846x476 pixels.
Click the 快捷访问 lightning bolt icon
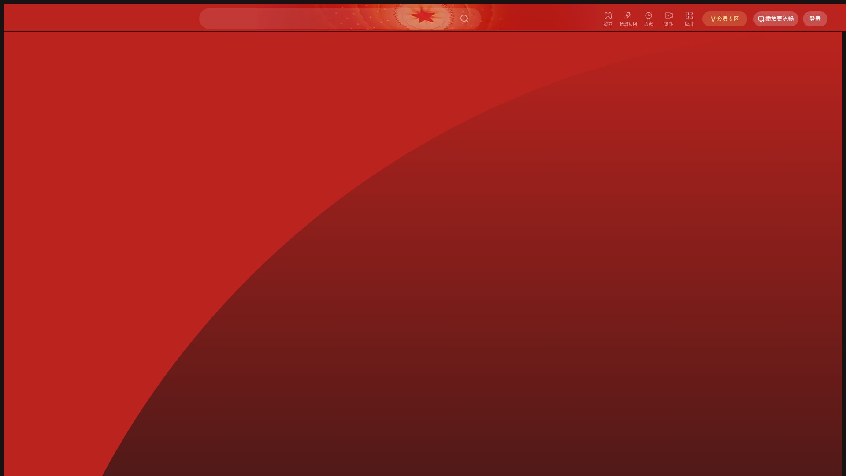(628, 15)
